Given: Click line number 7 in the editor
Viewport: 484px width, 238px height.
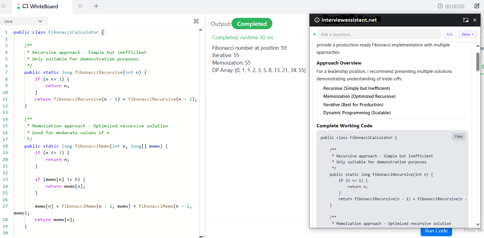Looking at the screenshot, I should click(6, 72).
